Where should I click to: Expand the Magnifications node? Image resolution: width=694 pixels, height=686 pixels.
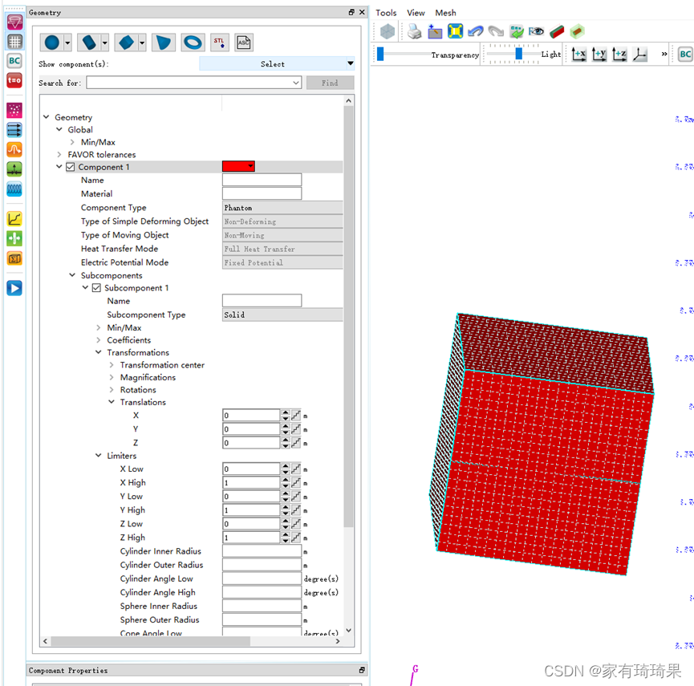pos(111,377)
